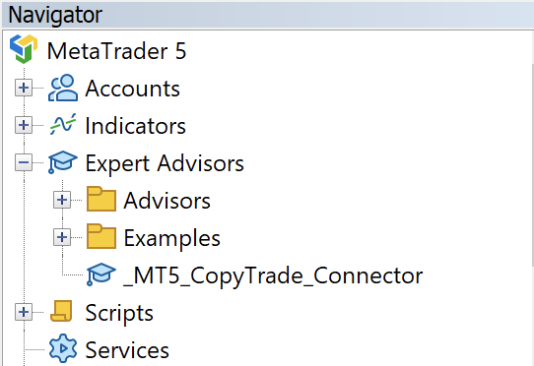Expand the Indicators tree node
534x366 pixels.
point(24,126)
